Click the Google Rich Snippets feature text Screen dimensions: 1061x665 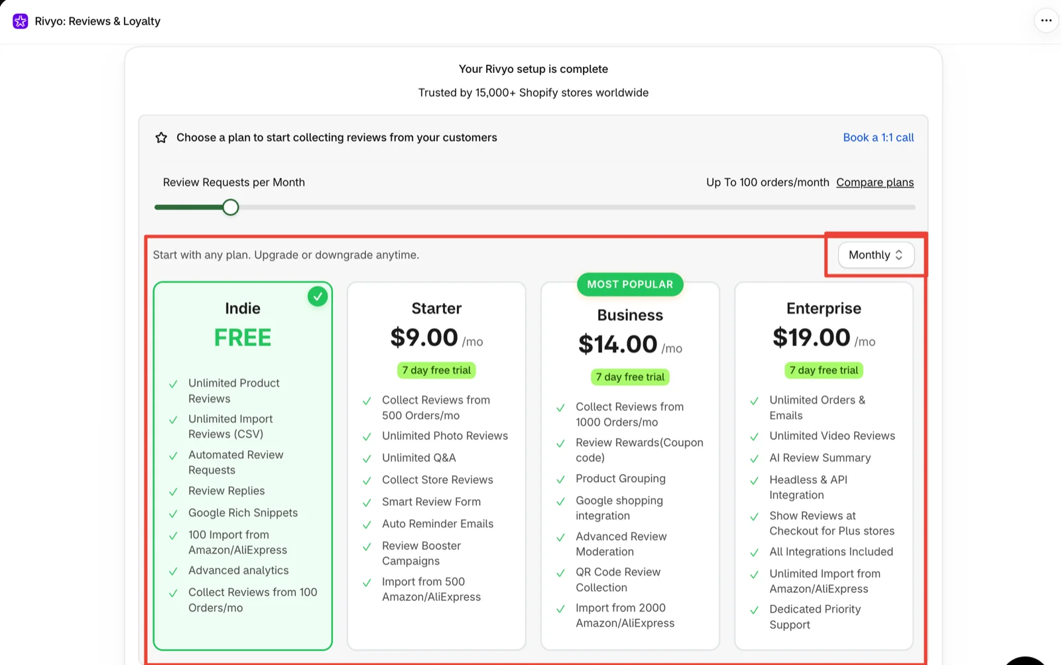tap(243, 513)
